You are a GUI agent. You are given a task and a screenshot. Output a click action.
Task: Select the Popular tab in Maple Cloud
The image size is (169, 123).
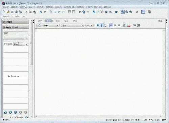pyautogui.click(x=8, y=44)
